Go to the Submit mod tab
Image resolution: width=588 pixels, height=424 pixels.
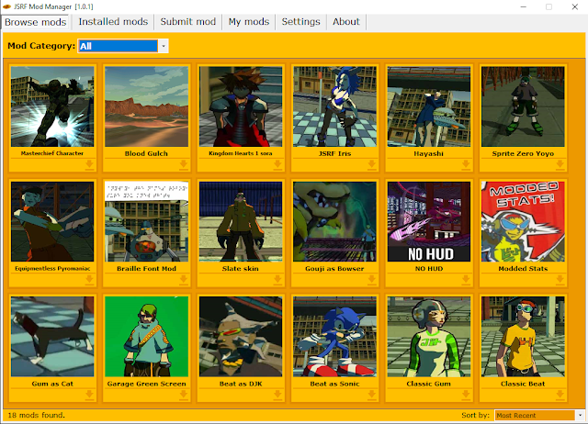[x=187, y=22]
